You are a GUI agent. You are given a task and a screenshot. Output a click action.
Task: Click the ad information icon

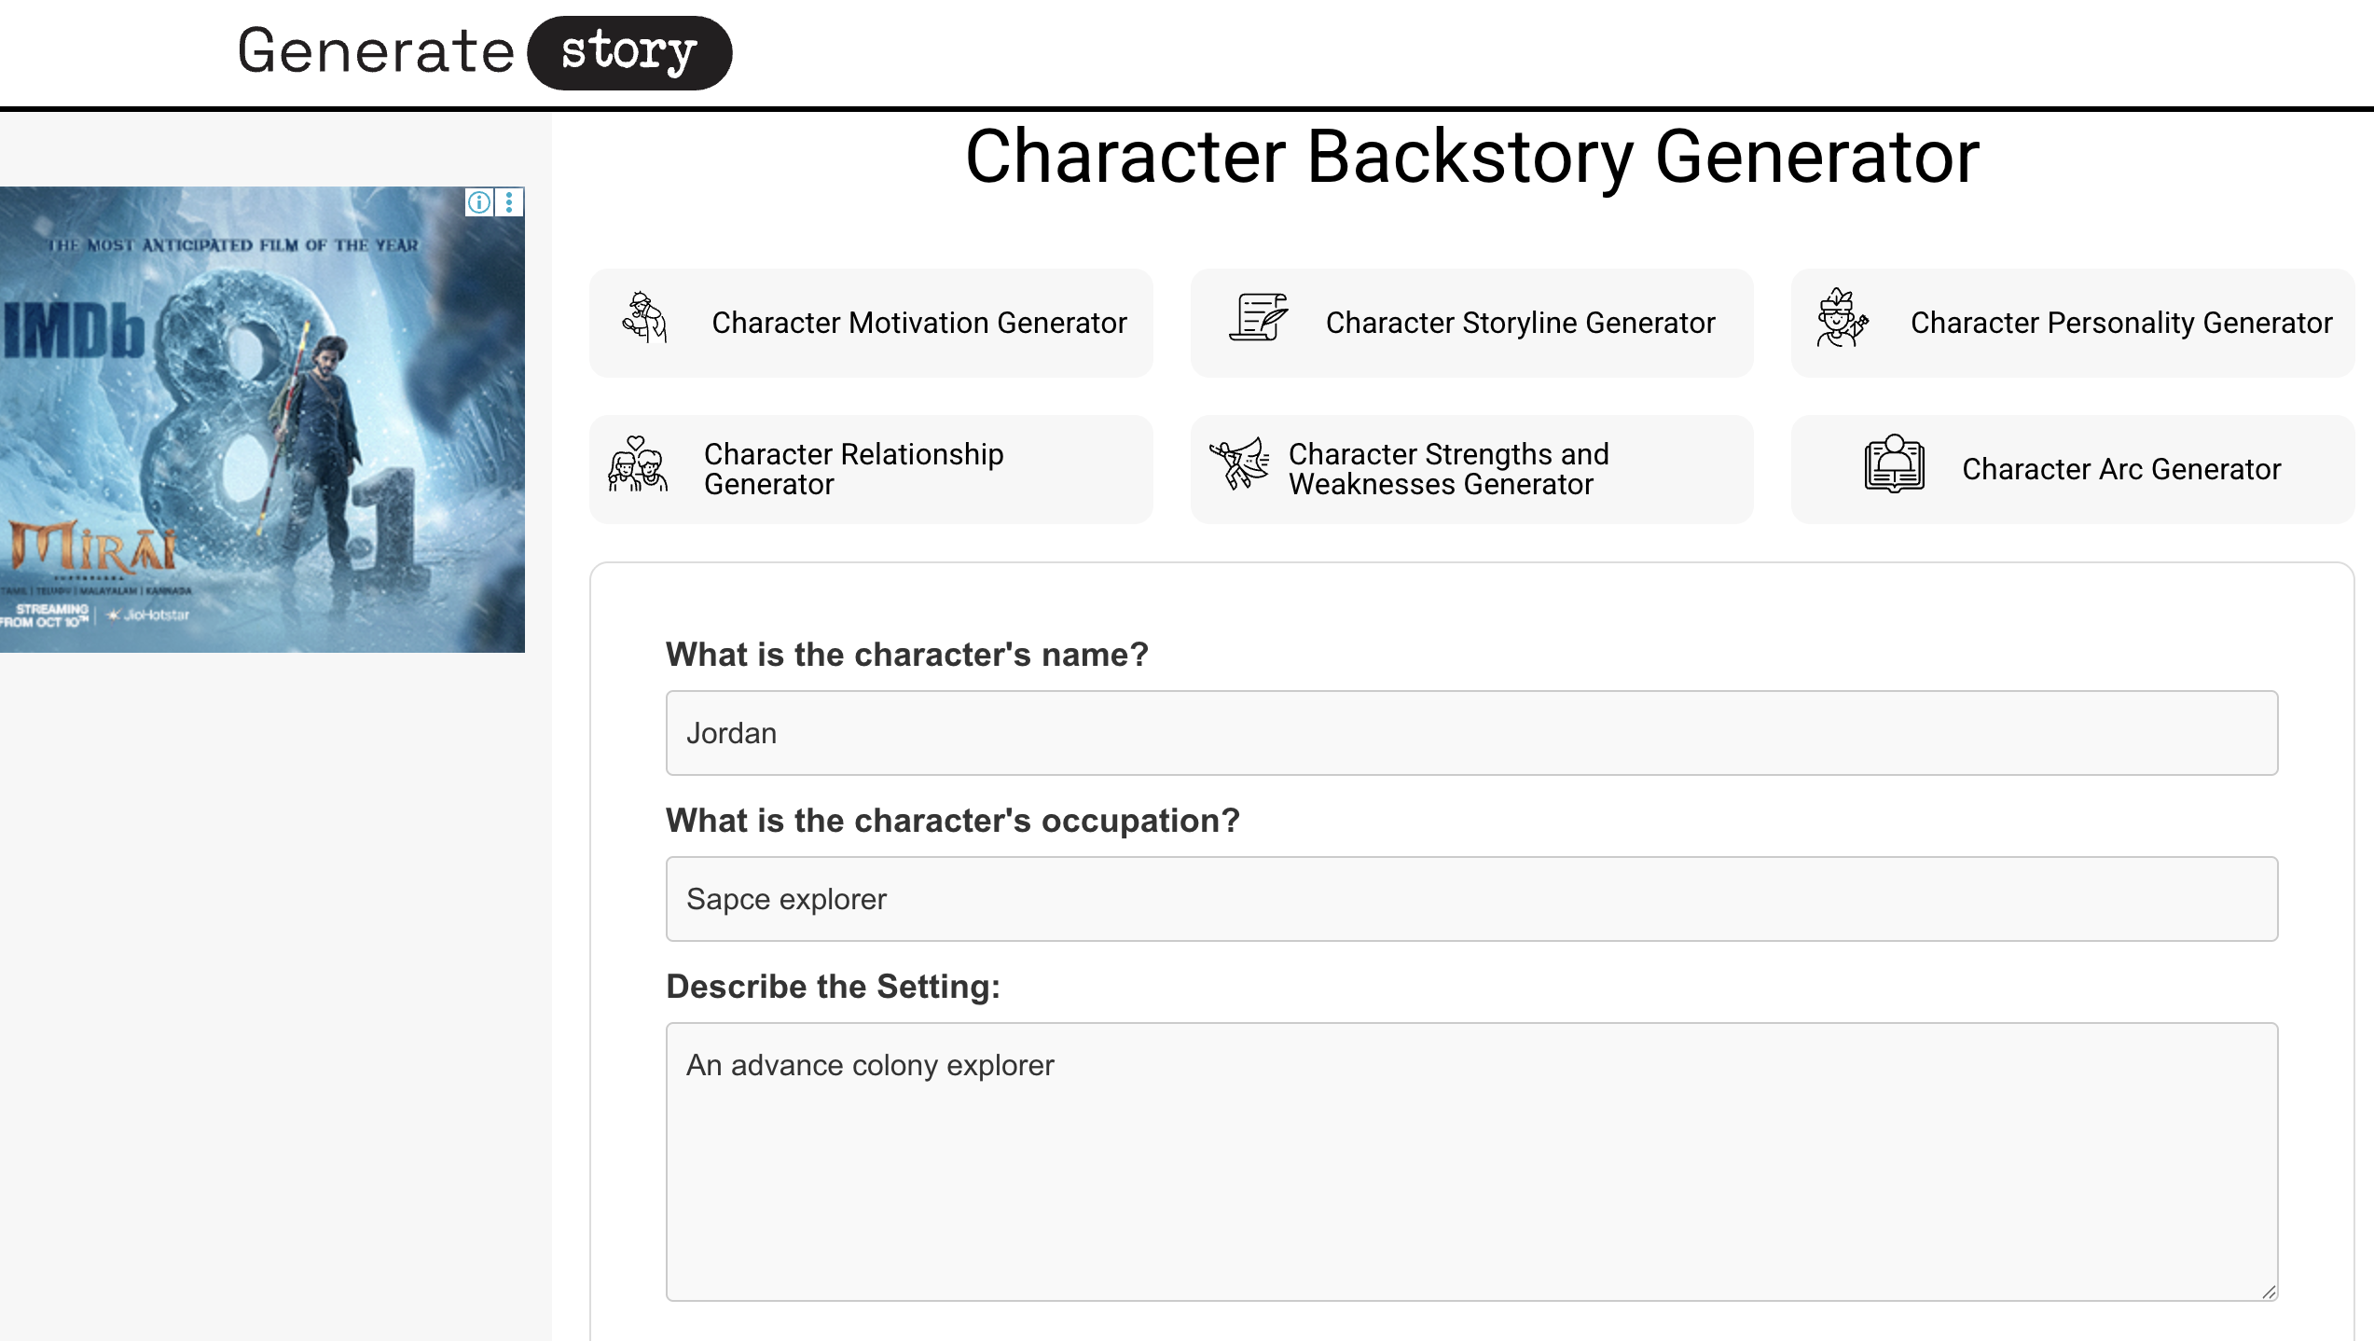point(479,203)
